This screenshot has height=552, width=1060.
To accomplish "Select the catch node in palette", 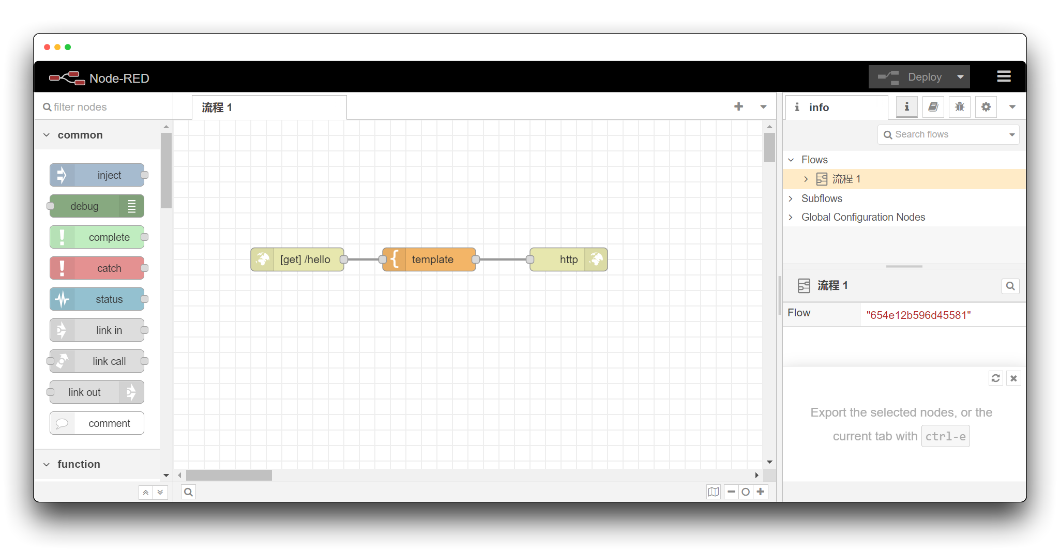I will coord(97,268).
